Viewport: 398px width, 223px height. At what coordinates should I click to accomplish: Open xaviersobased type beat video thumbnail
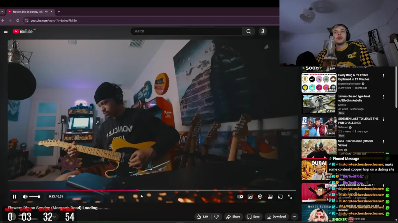319,104
